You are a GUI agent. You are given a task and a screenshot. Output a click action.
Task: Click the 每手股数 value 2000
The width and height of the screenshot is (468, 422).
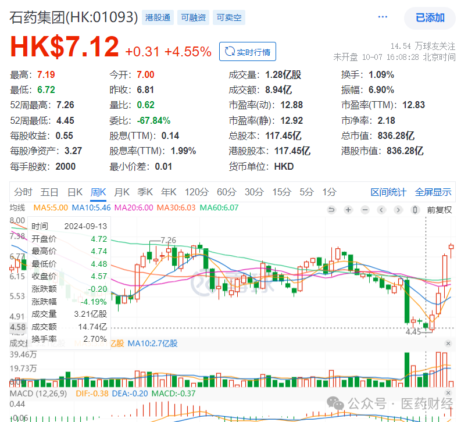tap(66, 166)
